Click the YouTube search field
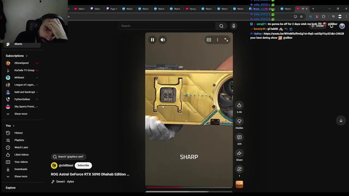The height and width of the screenshot is (196, 349). (167, 26)
